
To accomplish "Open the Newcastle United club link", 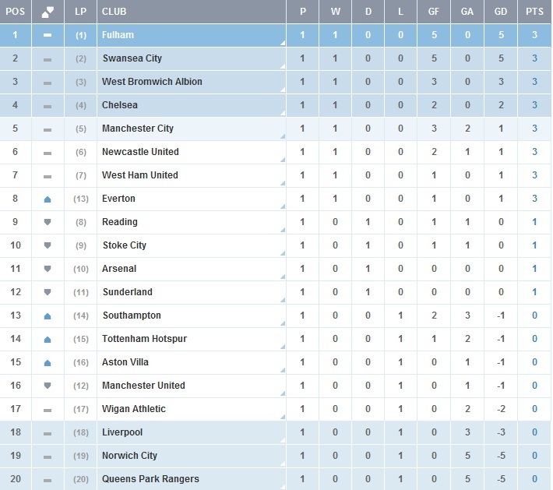I will [x=140, y=152].
